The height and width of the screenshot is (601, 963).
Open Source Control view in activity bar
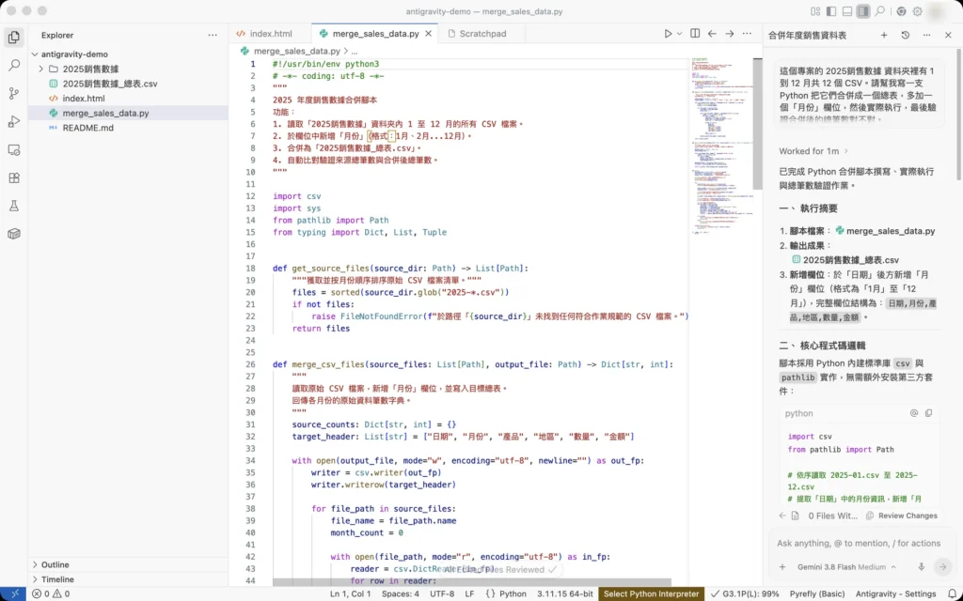point(13,93)
